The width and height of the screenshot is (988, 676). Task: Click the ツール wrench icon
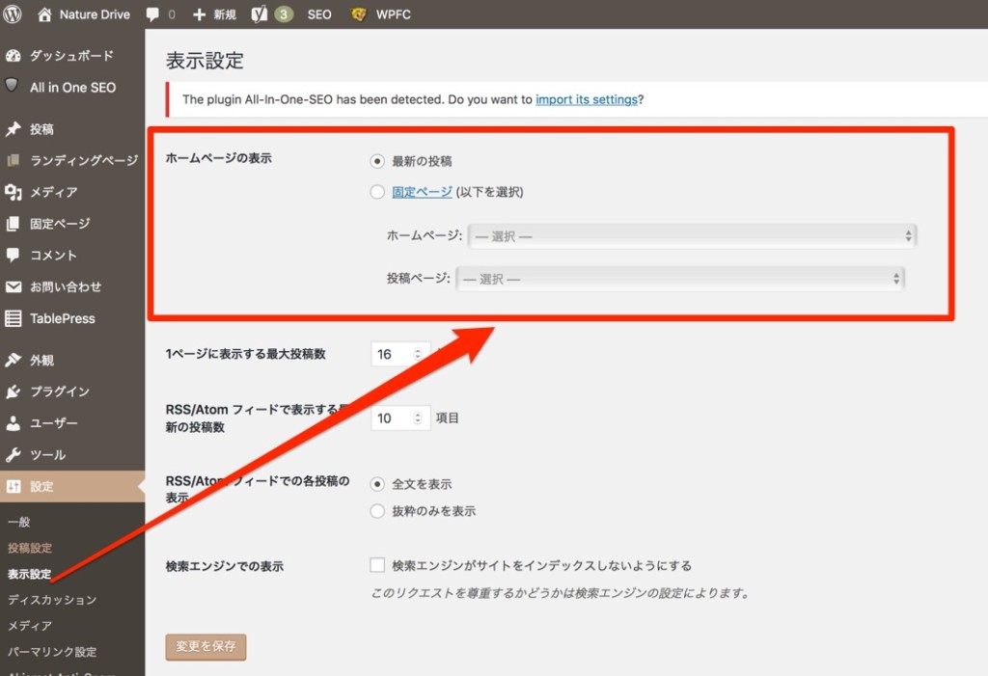pyautogui.click(x=14, y=454)
